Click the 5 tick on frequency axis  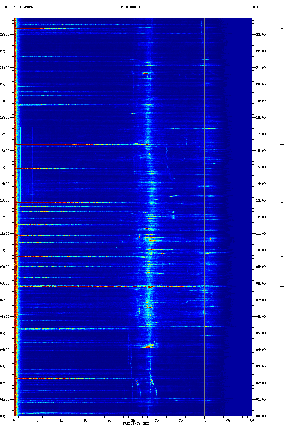point(38,420)
